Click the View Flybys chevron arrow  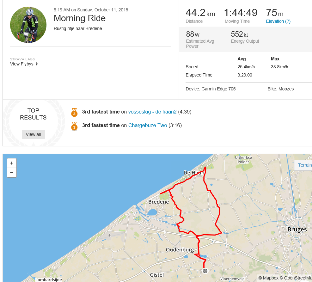point(37,64)
